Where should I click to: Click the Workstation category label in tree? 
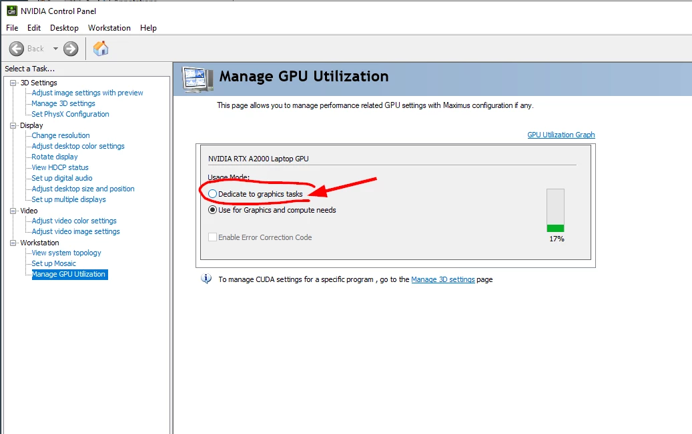click(39, 243)
